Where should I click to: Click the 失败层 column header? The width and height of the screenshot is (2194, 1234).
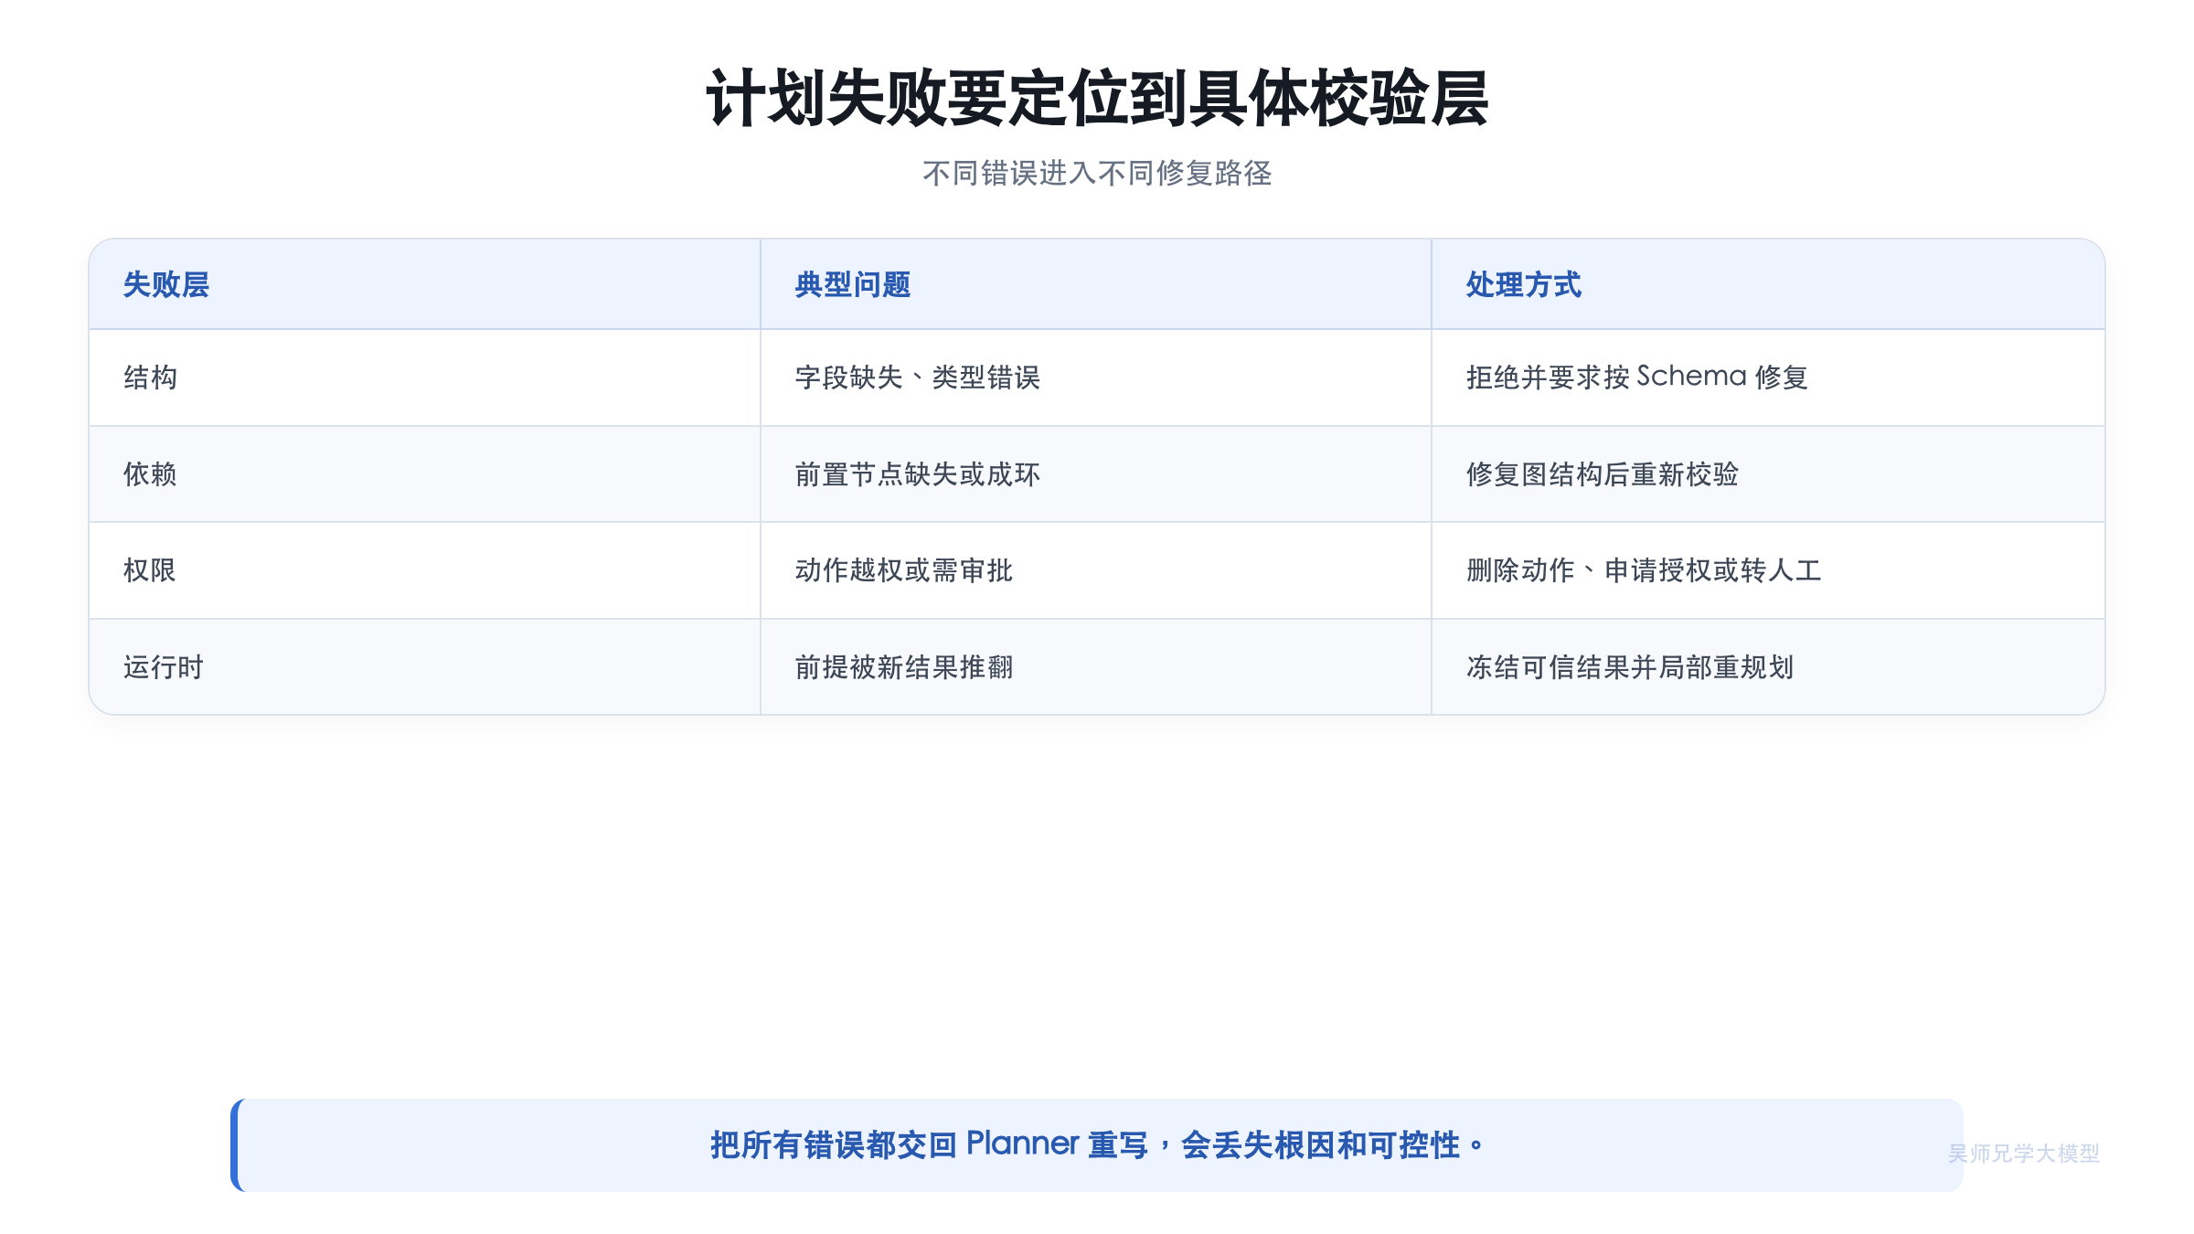click(424, 284)
